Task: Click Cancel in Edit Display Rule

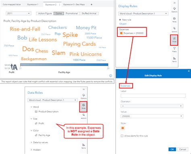Action: pyautogui.click(x=183, y=149)
